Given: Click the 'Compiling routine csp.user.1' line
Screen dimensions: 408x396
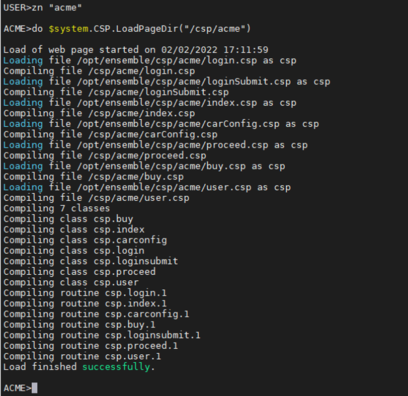Looking at the screenshot, I should pyautogui.click(x=82, y=356).
